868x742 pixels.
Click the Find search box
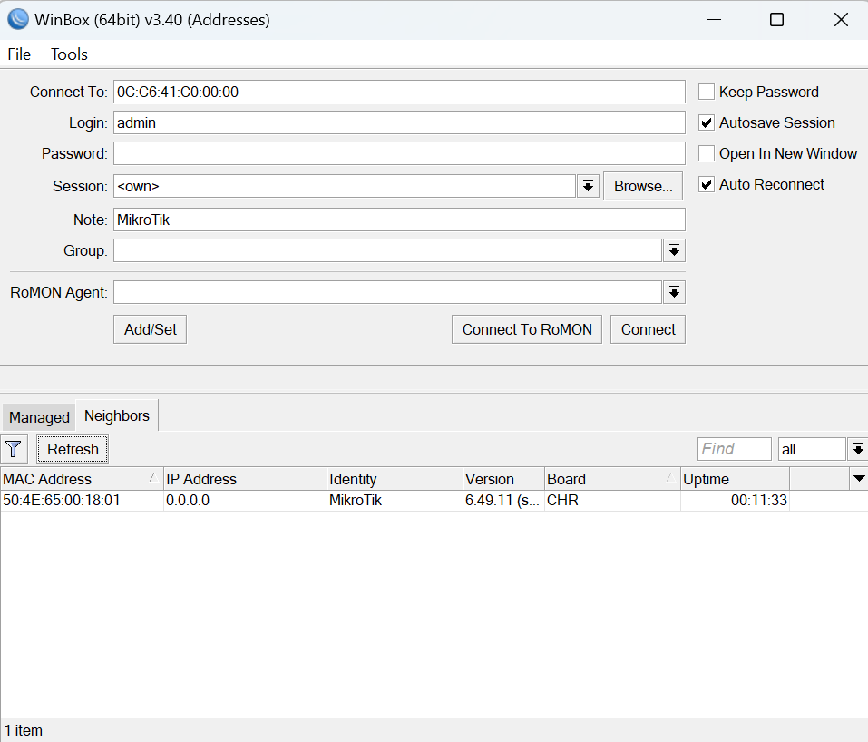(734, 449)
